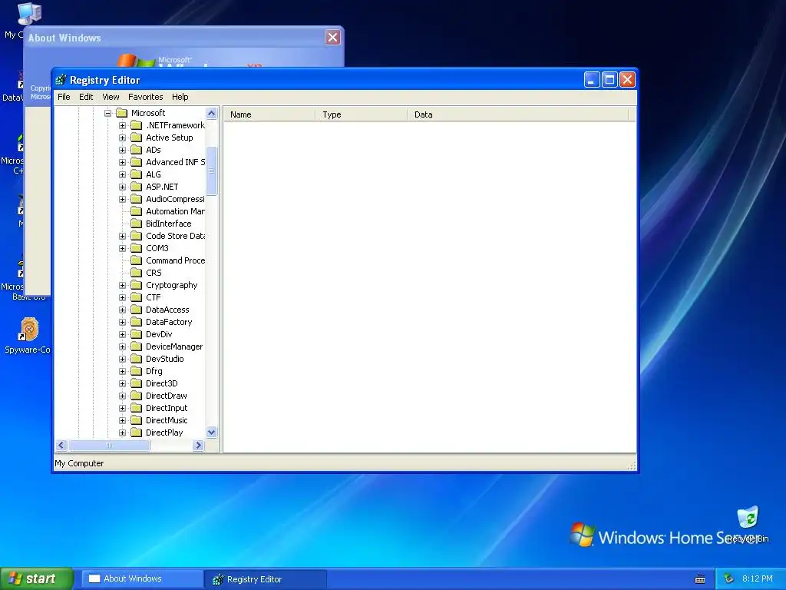Select the DirectInput folder icon
The image size is (786, 590).
(137, 408)
